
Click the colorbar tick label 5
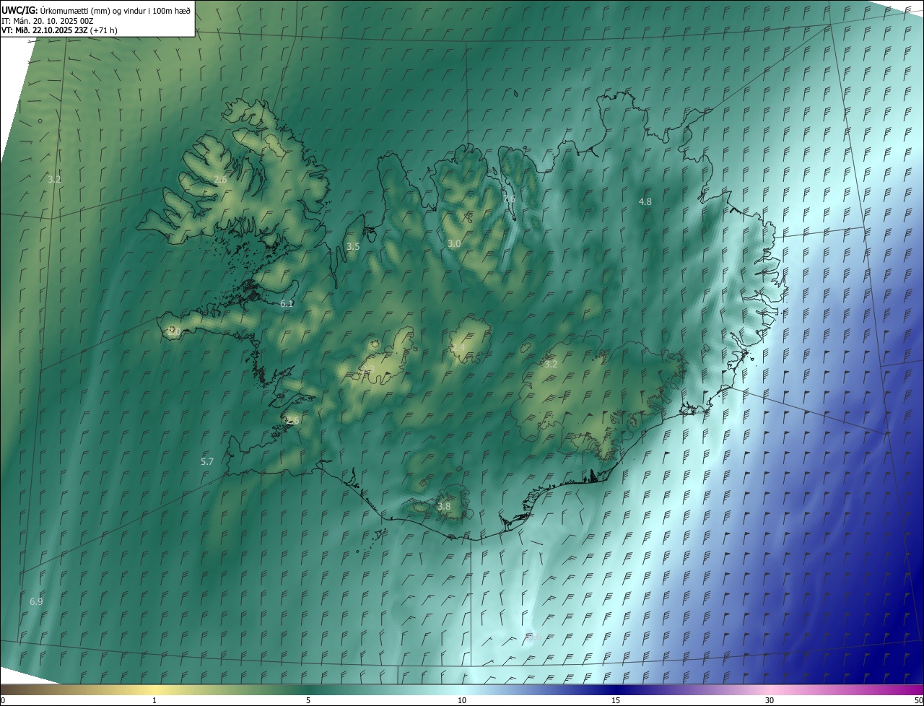click(x=308, y=700)
